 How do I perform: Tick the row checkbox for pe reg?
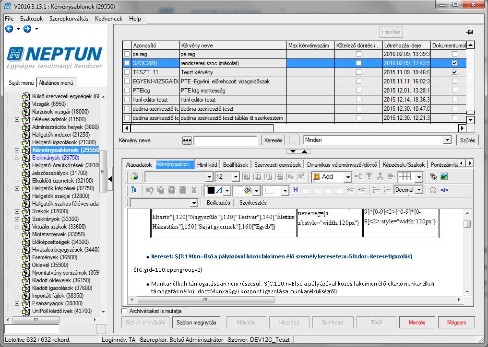[x=127, y=54]
